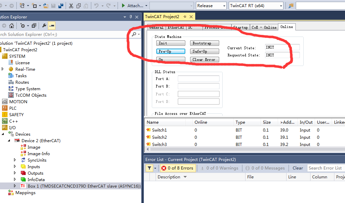Expand the Box 1 TMDSECATCNCD379D node
345x203 pixels.
tap(15, 186)
